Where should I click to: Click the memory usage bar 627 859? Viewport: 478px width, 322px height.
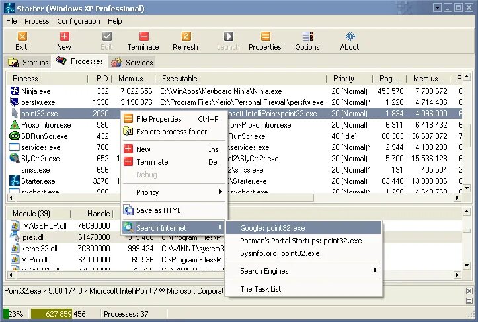click(x=51, y=314)
